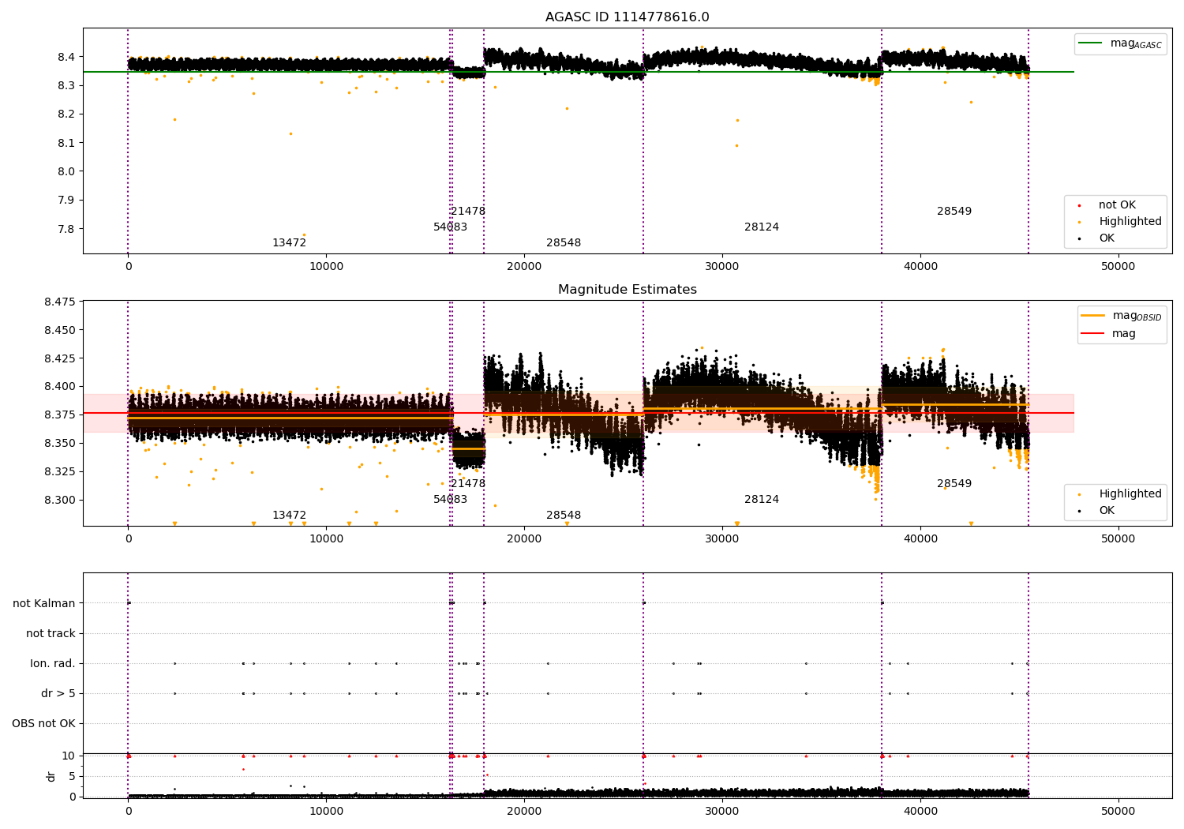Click the 30000 x-axis tick in middle plot

(722, 539)
